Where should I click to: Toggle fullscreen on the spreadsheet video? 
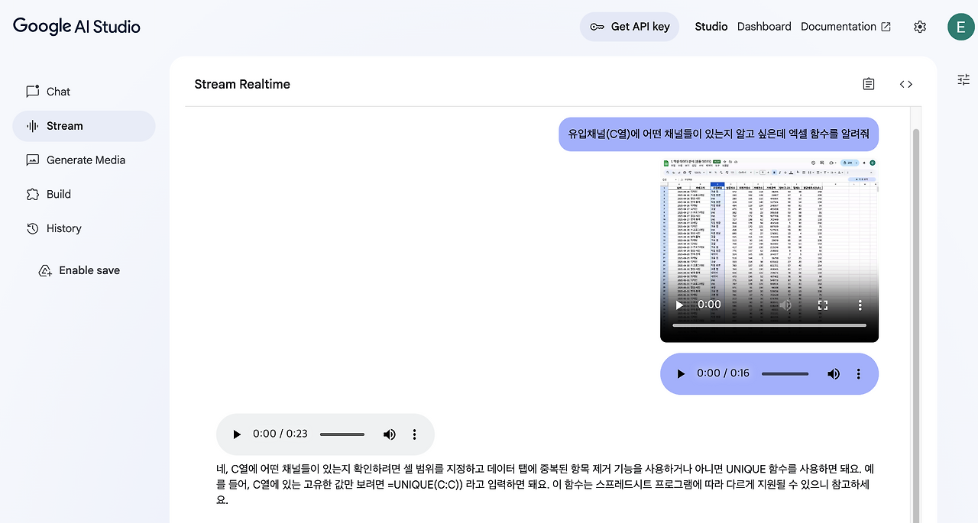823,305
